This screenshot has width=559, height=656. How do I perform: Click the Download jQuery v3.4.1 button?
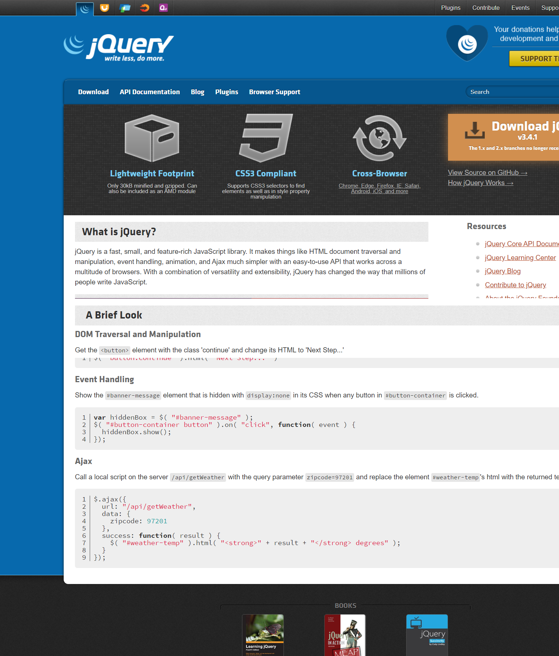503,137
